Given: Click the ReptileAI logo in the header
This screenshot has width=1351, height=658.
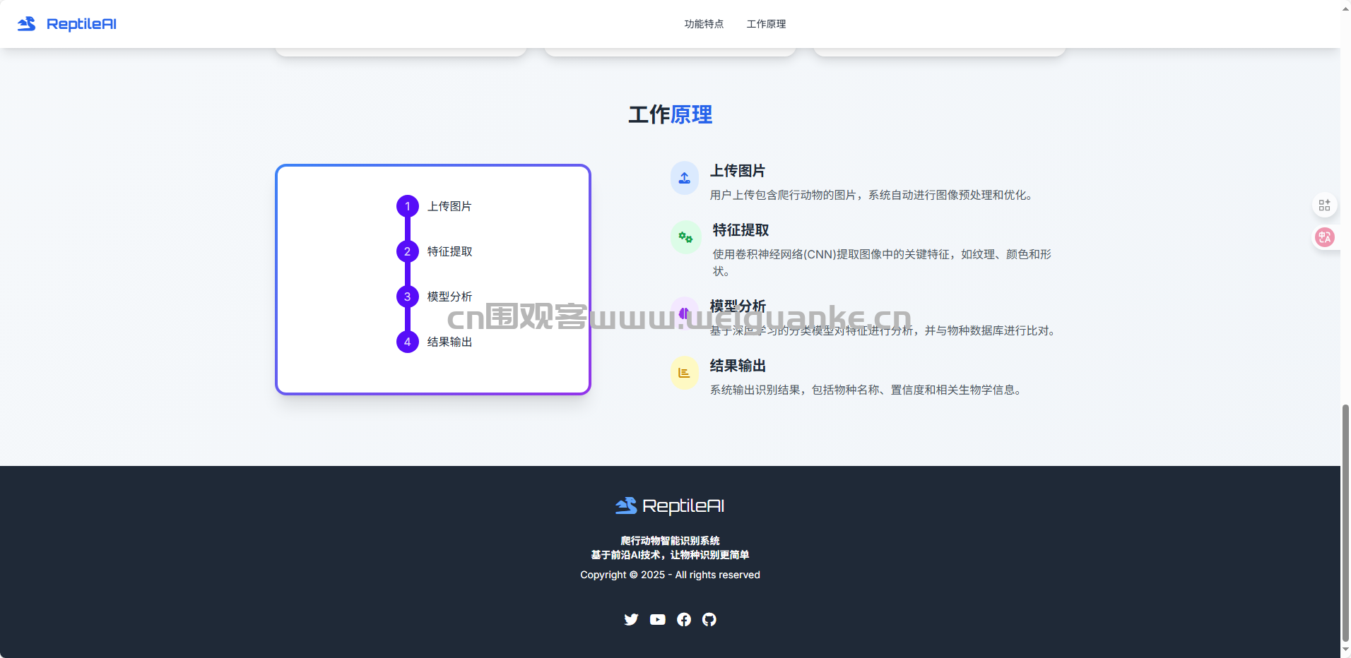Looking at the screenshot, I should pyautogui.click(x=67, y=24).
